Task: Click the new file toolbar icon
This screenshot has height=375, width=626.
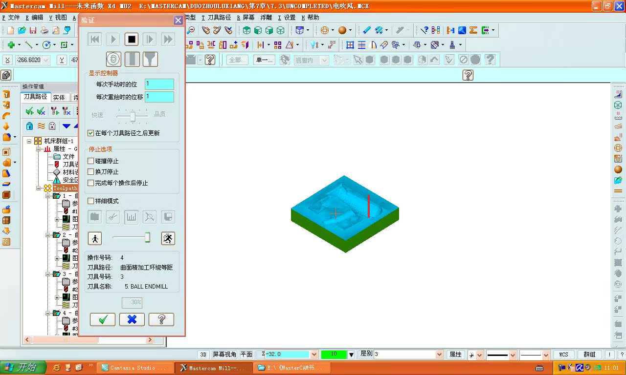Action: (x=10, y=30)
